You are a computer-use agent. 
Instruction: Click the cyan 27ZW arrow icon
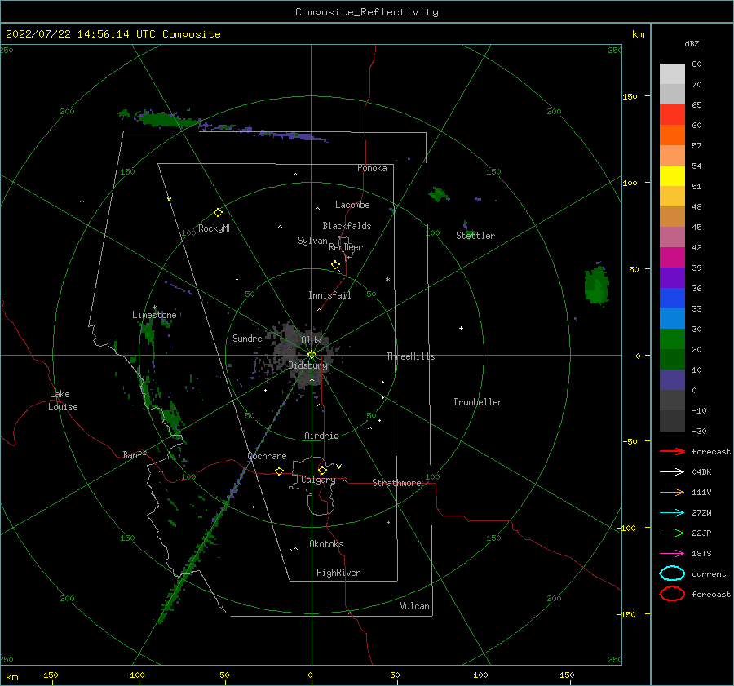(672, 513)
